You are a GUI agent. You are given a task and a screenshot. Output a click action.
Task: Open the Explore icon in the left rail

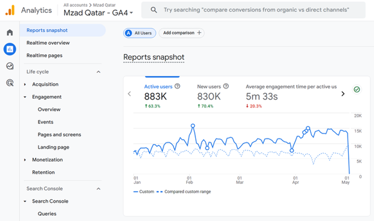click(10, 66)
